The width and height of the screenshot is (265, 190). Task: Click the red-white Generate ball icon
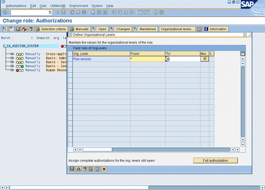[25, 29]
